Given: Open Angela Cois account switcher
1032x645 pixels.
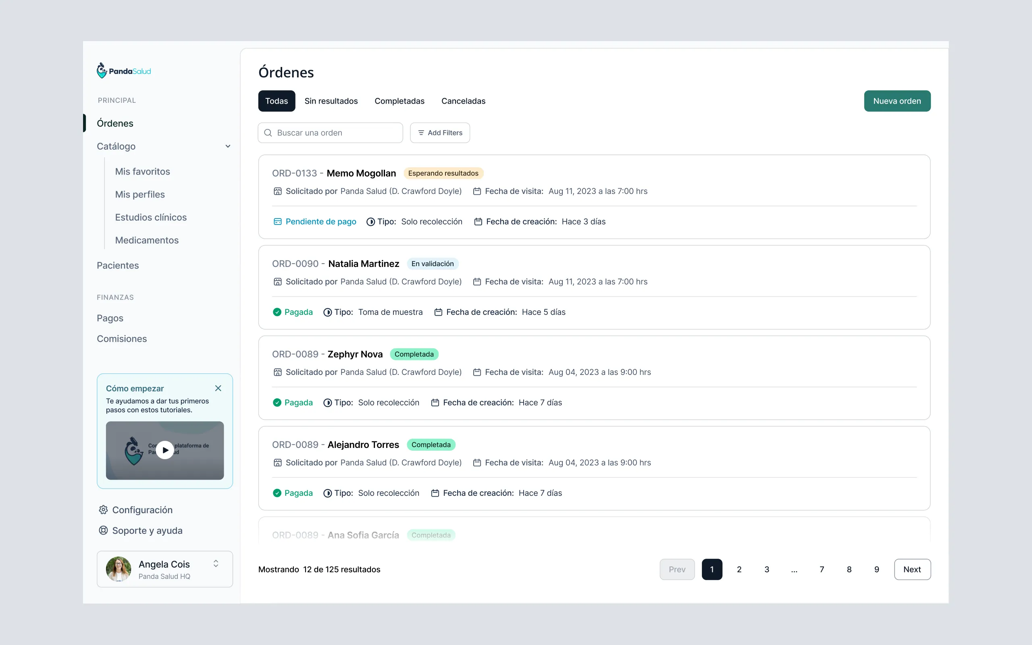Looking at the screenshot, I should (216, 564).
